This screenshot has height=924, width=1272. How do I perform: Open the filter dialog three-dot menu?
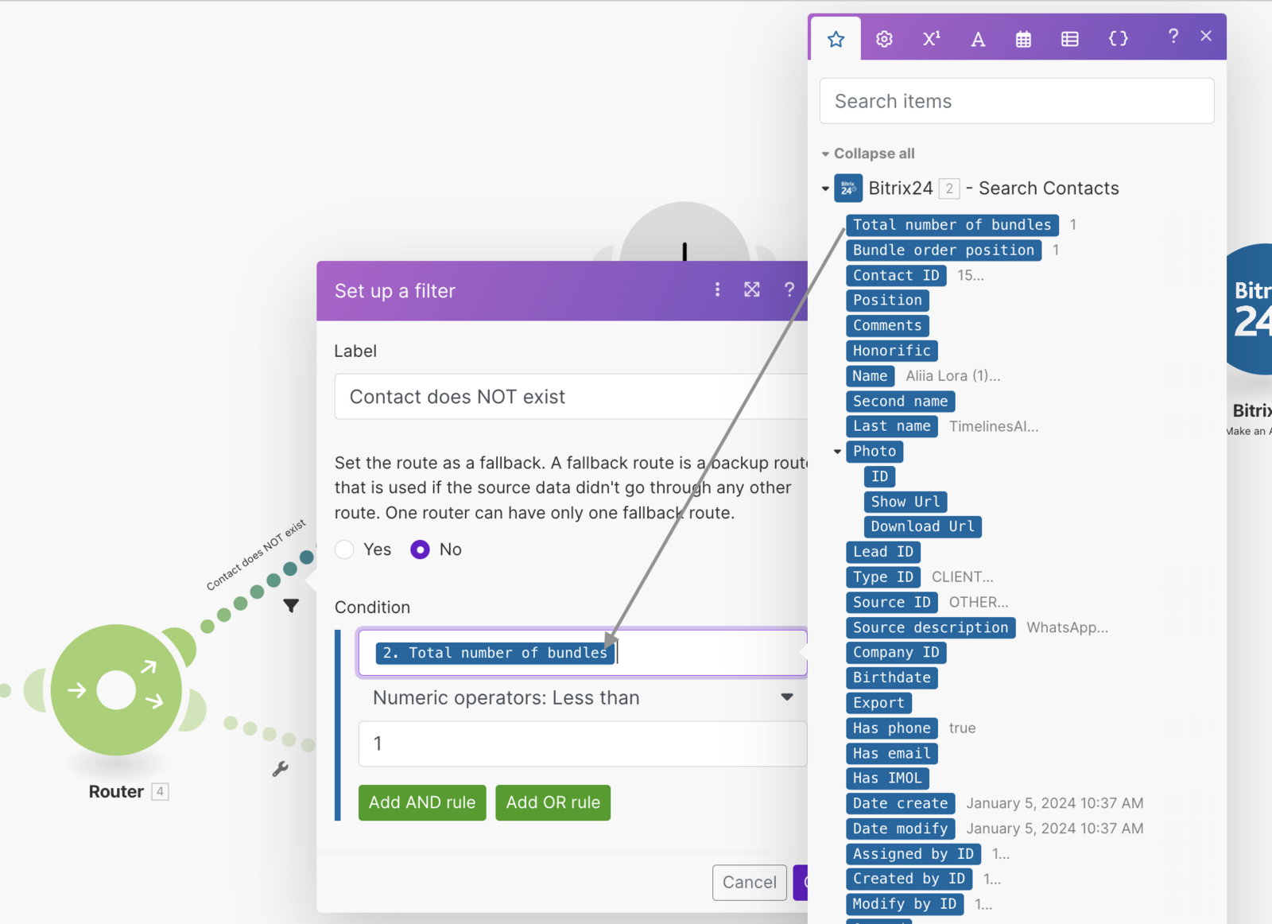click(717, 289)
